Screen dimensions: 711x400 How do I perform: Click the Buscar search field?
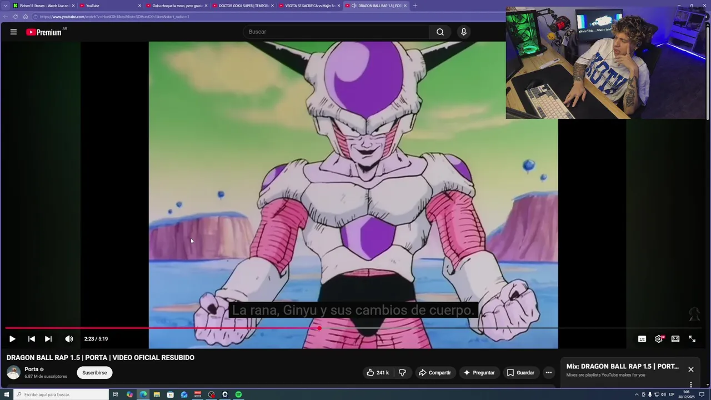[337, 32]
